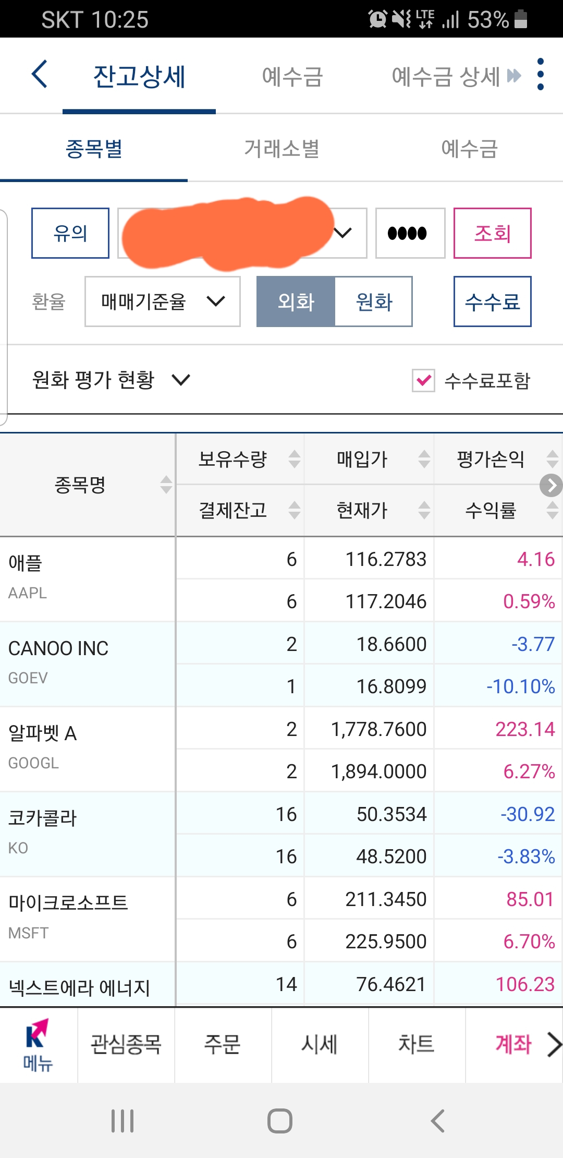Viewport: 563px width, 1158px height.
Task: Tap the 조회 search button
Action: [493, 233]
